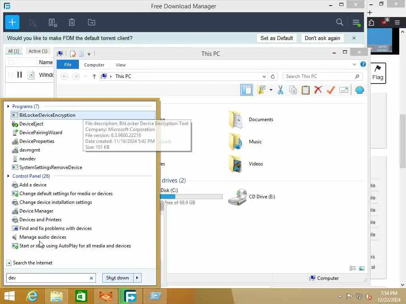Toggle the preview pane layout icon
This screenshot has width=406, height=304.
point(247,90)
